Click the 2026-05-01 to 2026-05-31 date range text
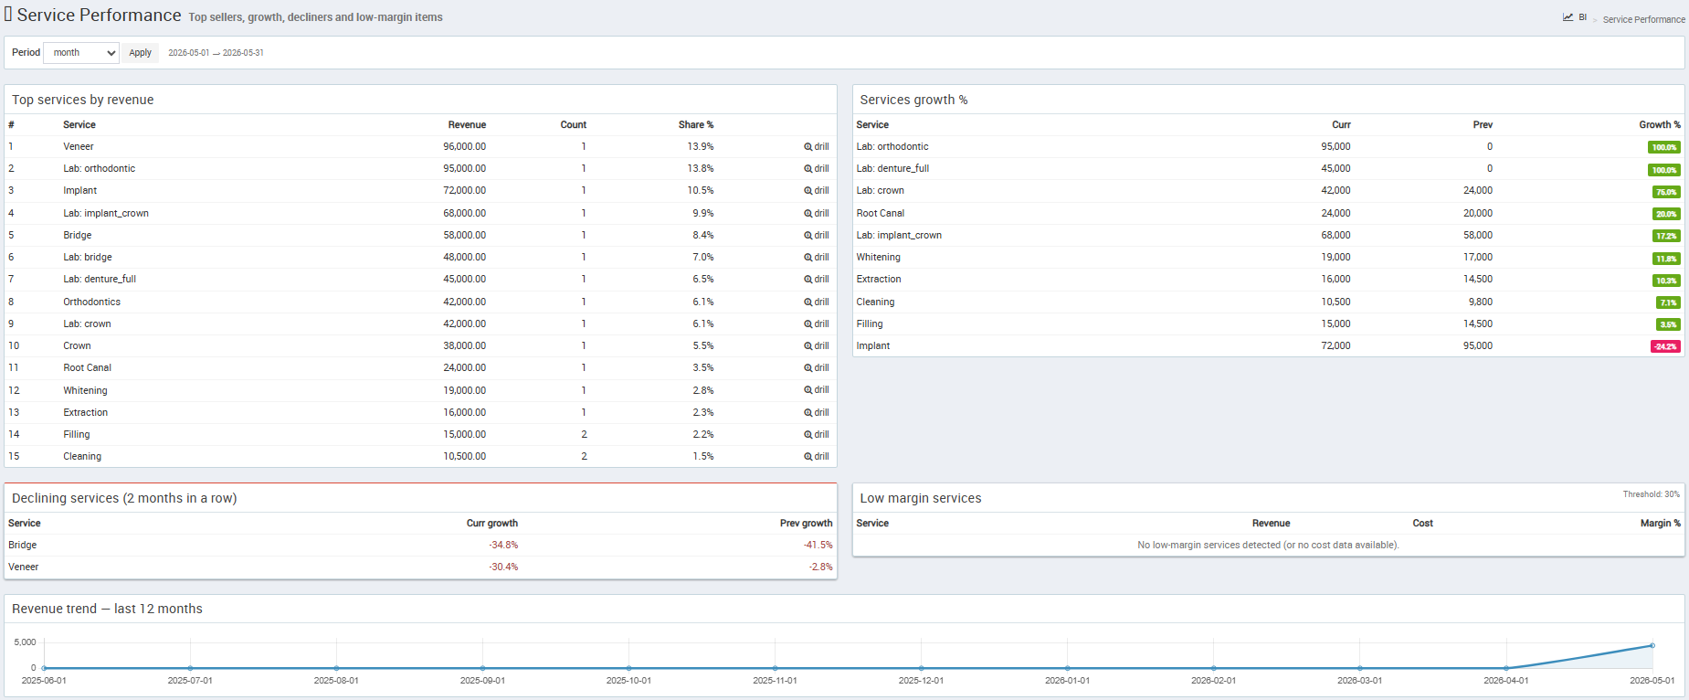 216,53
